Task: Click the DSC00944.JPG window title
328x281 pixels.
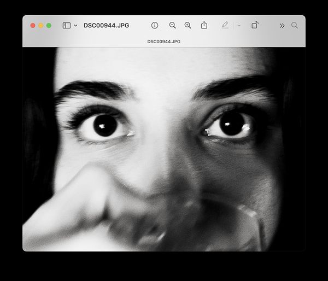Action: [106, 26]
